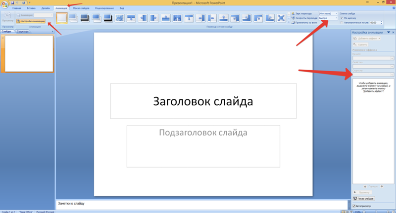Click the Удалить button in animation pane
Screen dimensions: 396x213
[360, 44]
